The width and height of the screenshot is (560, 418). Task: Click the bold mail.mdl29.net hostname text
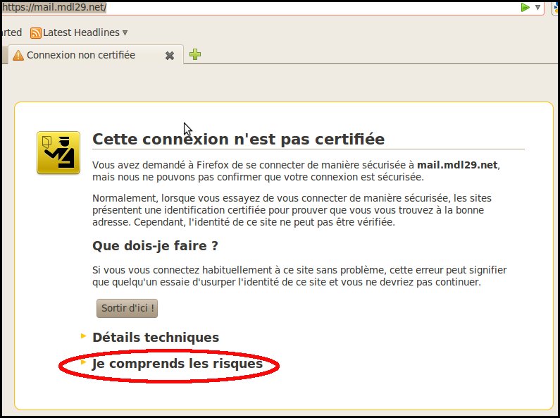[457, 165]
